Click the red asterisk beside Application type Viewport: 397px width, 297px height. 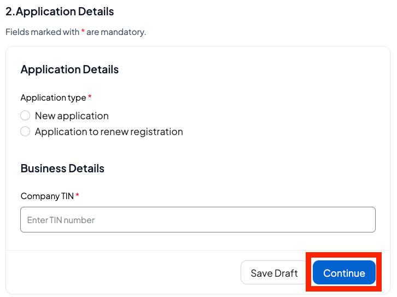coord(90,97)
